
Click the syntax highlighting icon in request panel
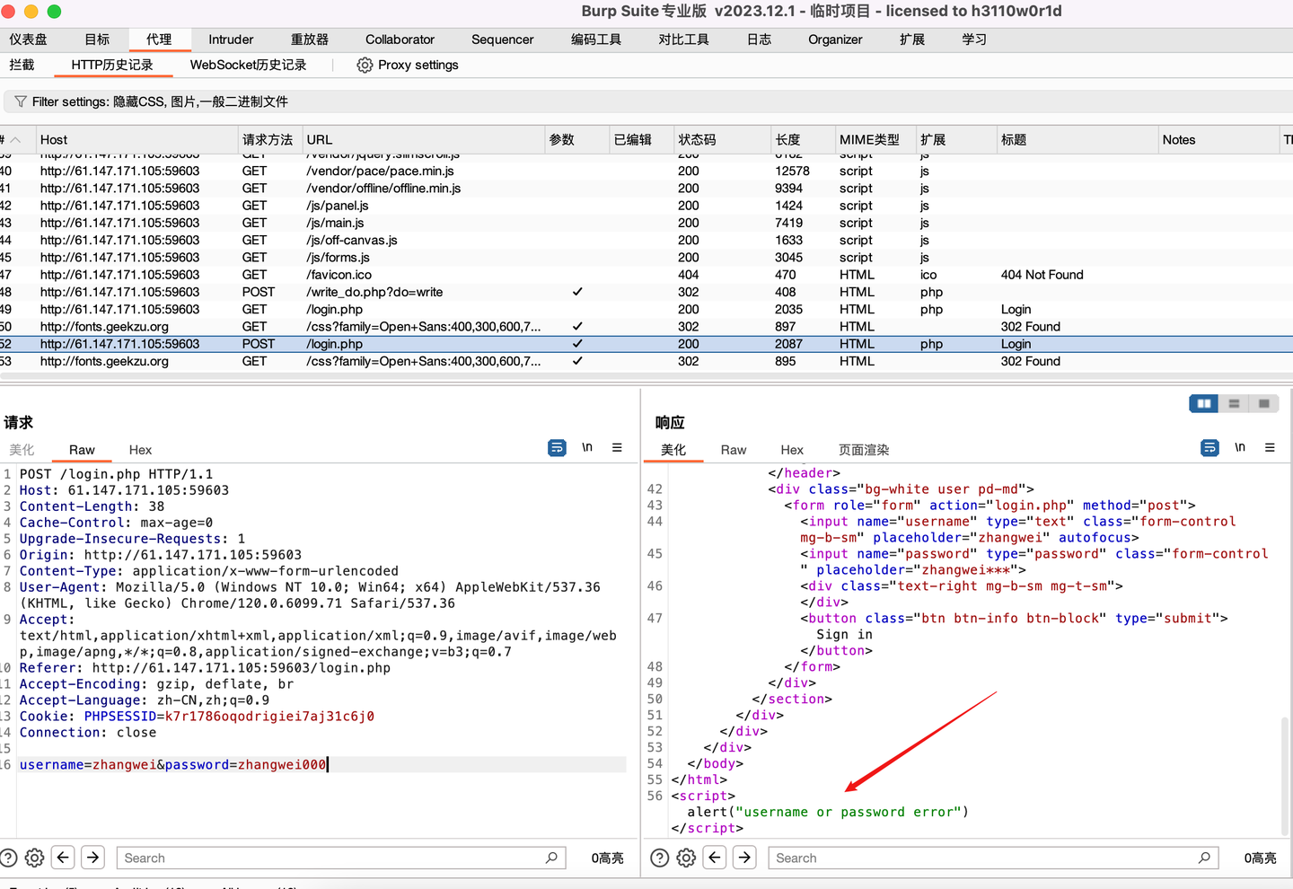tap(557, 447)
